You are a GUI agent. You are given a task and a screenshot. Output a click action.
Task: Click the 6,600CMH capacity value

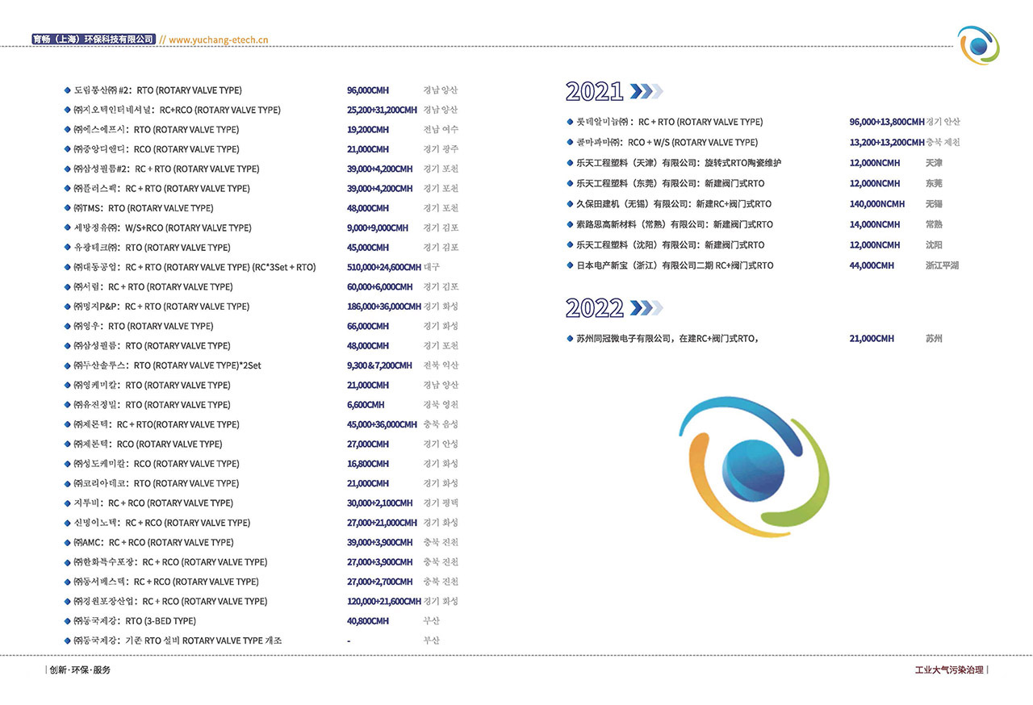click(x=366, y=405)
